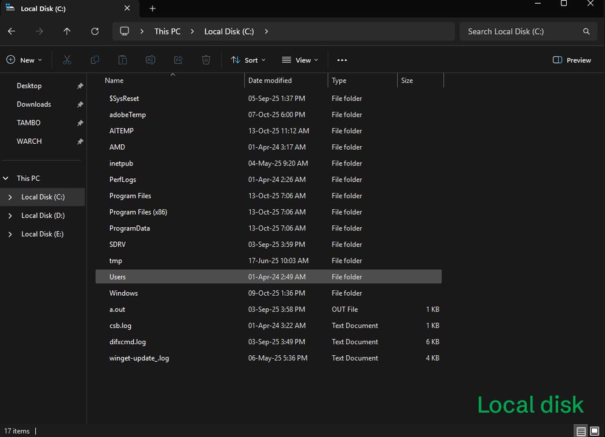Viewport: 605px width, 437px height.
Task: Click the Search Local Disk (C:) field
Action: pos(521,32)
